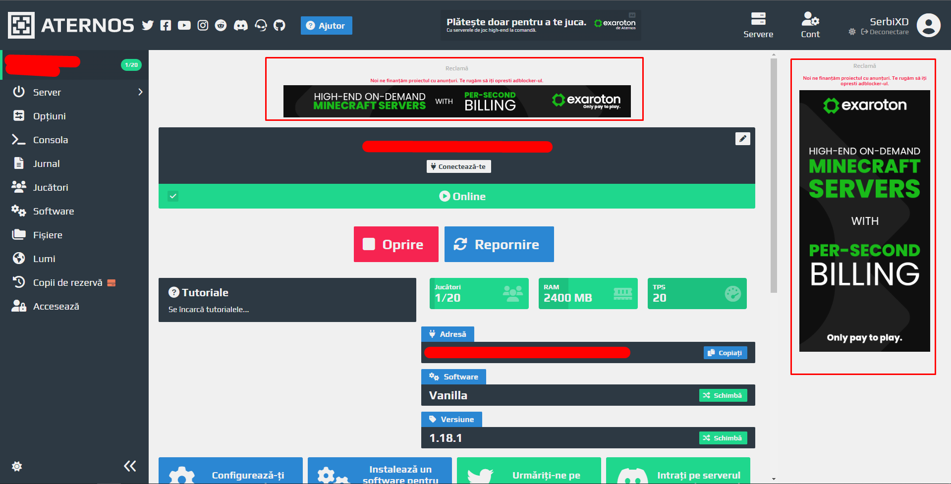The height and width of the screenshot is (484, 951).
Task: Click the exaroton banner ad in header
Action: pyautogui.click(x=541, y=25)
